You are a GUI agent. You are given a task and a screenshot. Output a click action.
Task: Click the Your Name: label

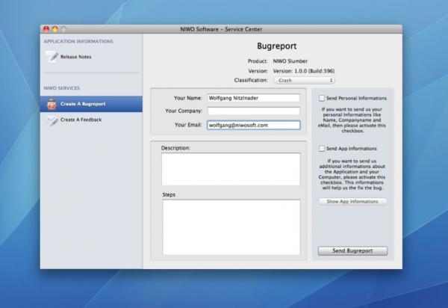187,98
